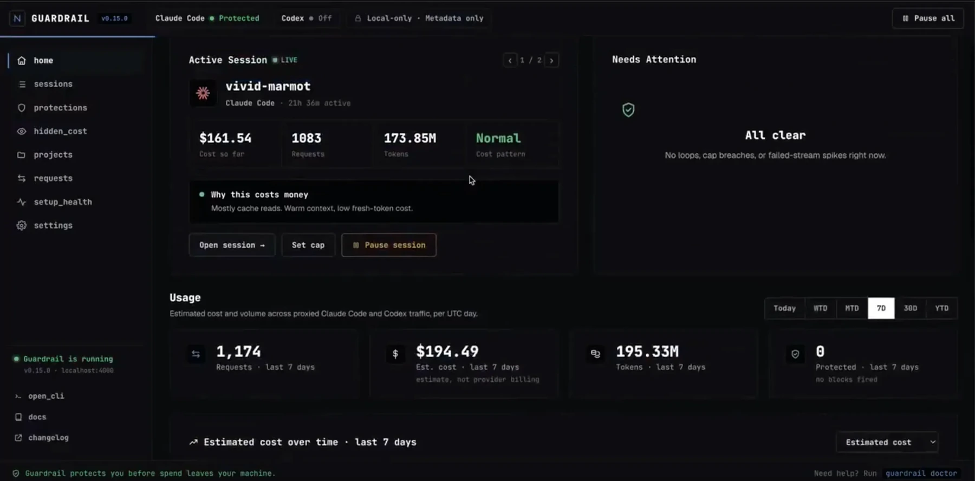Open the setup_health pulse icon

(x=21, y=202)
